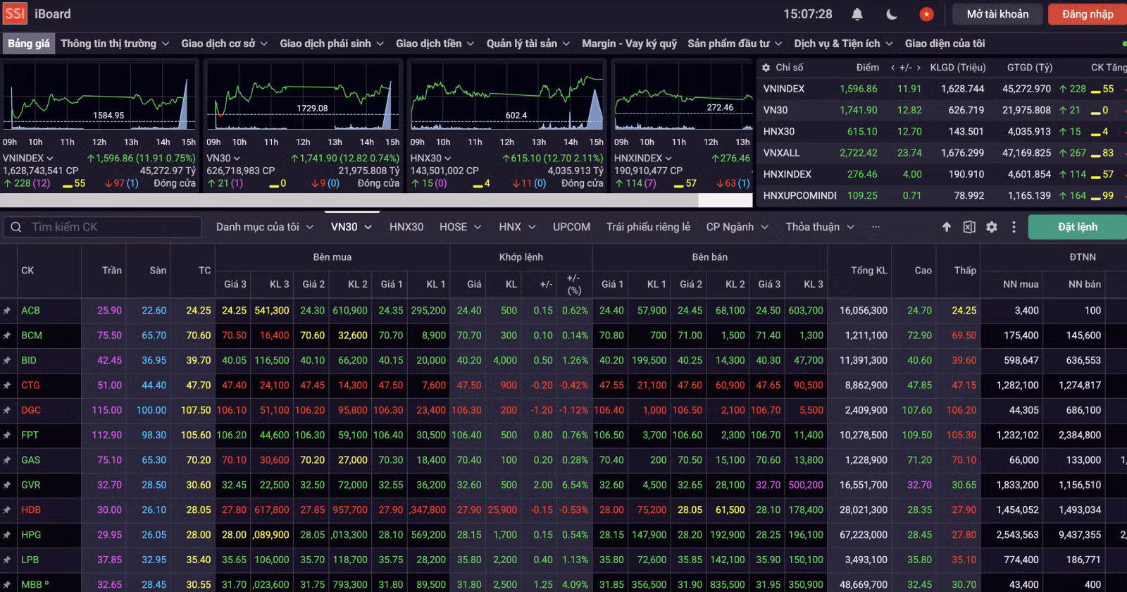This screenshot has width=1127, height=592.
Task: Expand Quản lý tài sản menu
Action: 528,44
